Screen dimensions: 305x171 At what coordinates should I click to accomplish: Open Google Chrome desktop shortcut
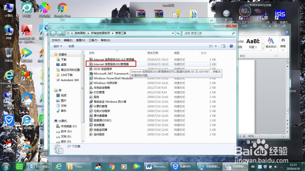(62, 10)
